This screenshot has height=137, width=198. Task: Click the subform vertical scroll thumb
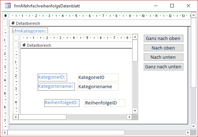point(135,51)
